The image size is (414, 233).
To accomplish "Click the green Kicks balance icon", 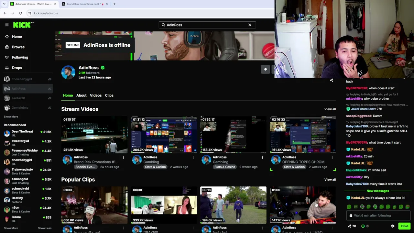I will [x=363, y=226].
